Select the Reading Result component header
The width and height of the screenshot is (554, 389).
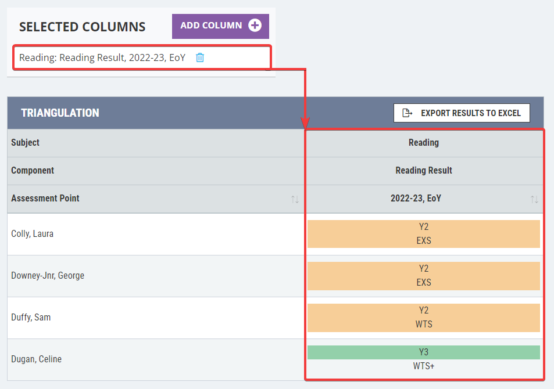(x=423, y=171)
